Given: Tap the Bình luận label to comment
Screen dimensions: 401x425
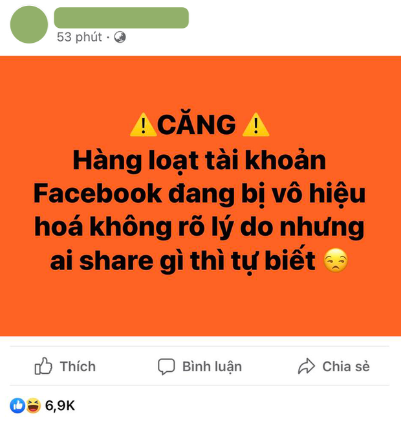Looking at the screenshot, I should coord(212,367).
